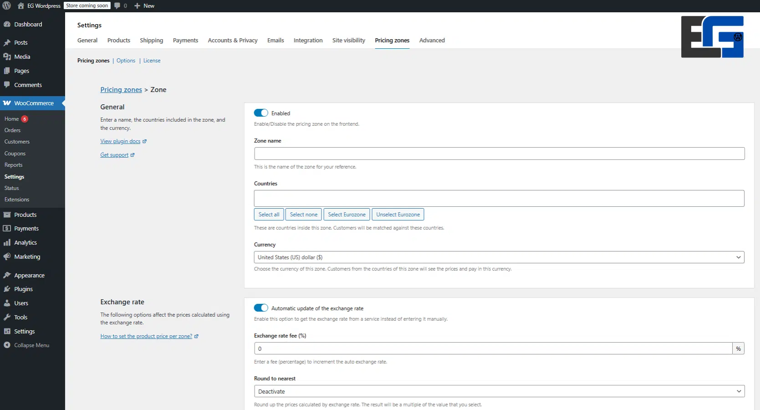Expand the Round to nearest dropdown
Viewport: 760px width, 410px height.
click(x=499, y=391)
